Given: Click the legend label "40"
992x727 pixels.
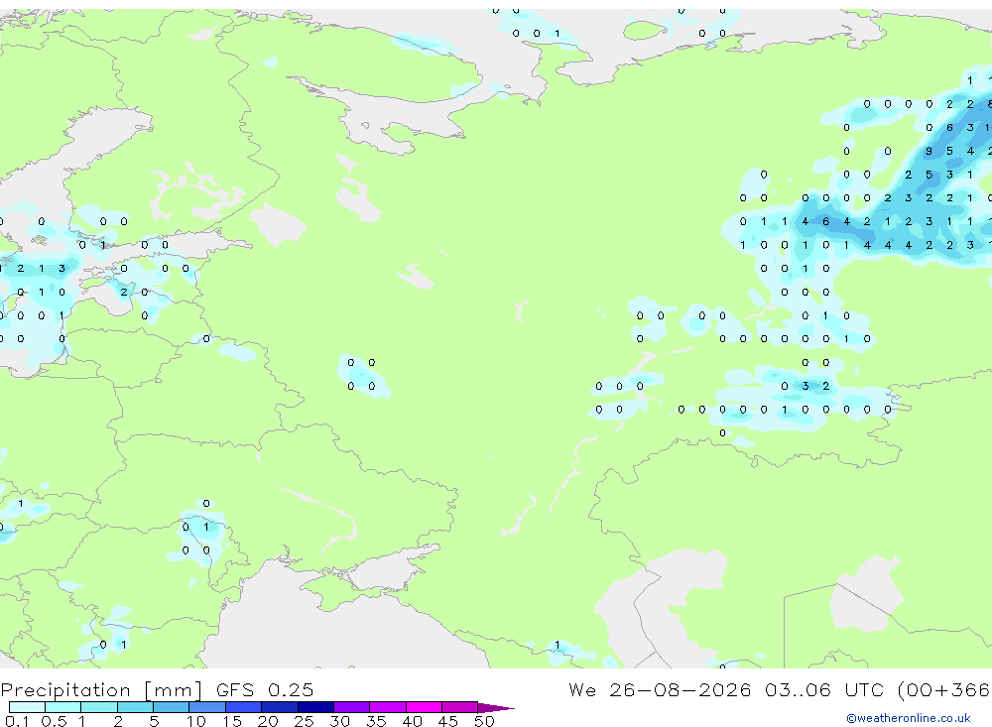Looking at the screenshot, I should pos(412,721).
